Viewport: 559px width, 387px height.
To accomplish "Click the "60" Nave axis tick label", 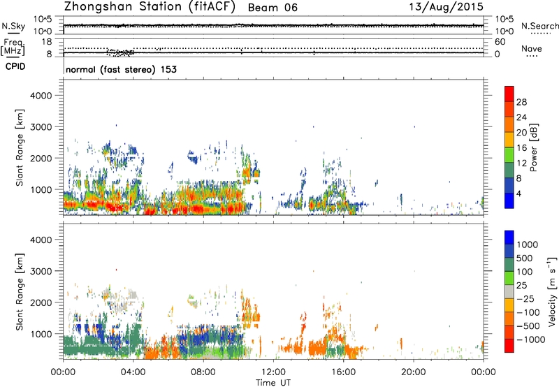I will (500, 42).
